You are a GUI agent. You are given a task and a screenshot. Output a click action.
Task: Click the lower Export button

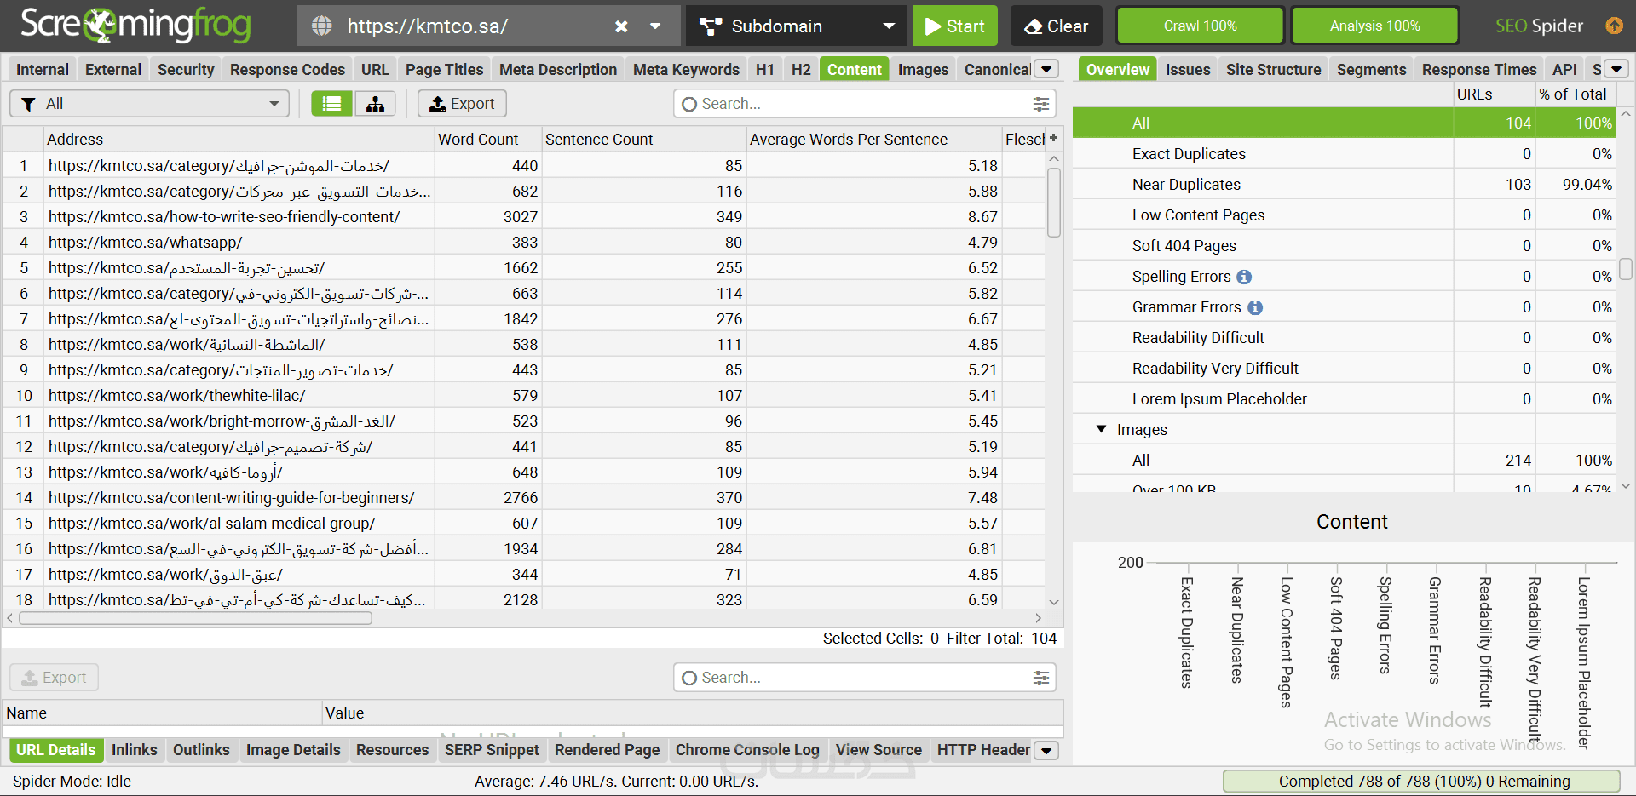pos(54,678)
